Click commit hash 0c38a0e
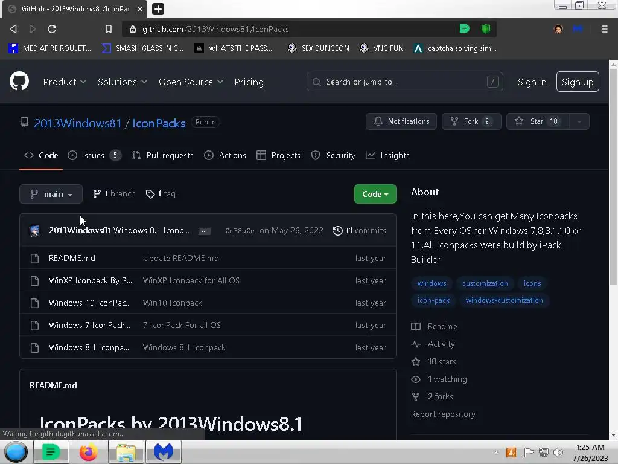 tap(240, 231)
